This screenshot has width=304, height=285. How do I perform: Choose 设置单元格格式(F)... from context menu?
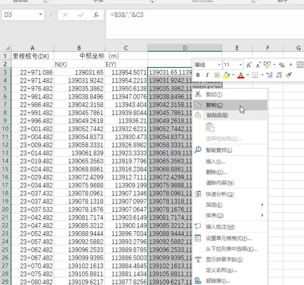coord(230,238)
